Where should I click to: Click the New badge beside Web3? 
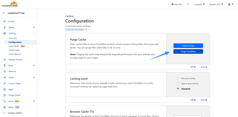coord(17,107)
